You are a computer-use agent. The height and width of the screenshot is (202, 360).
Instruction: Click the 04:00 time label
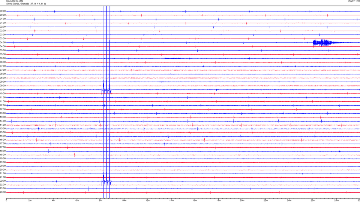click(x=3, y=42)
